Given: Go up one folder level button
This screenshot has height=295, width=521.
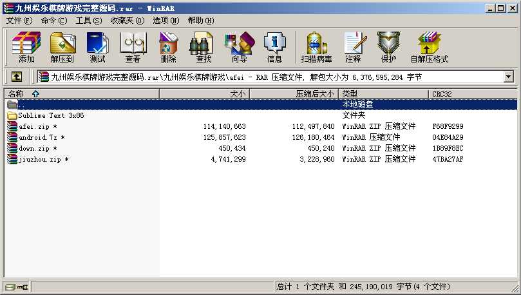Looking at the screenshot, I should click(17, 77).
